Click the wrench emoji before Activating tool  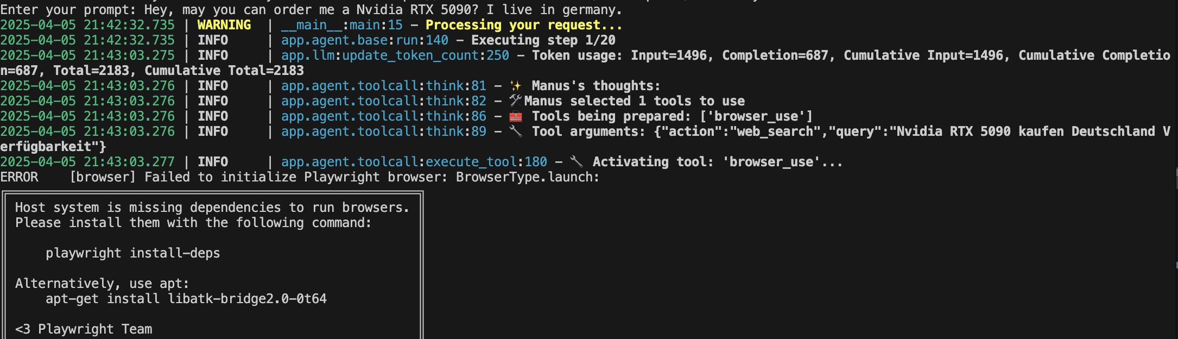[576, 162]
